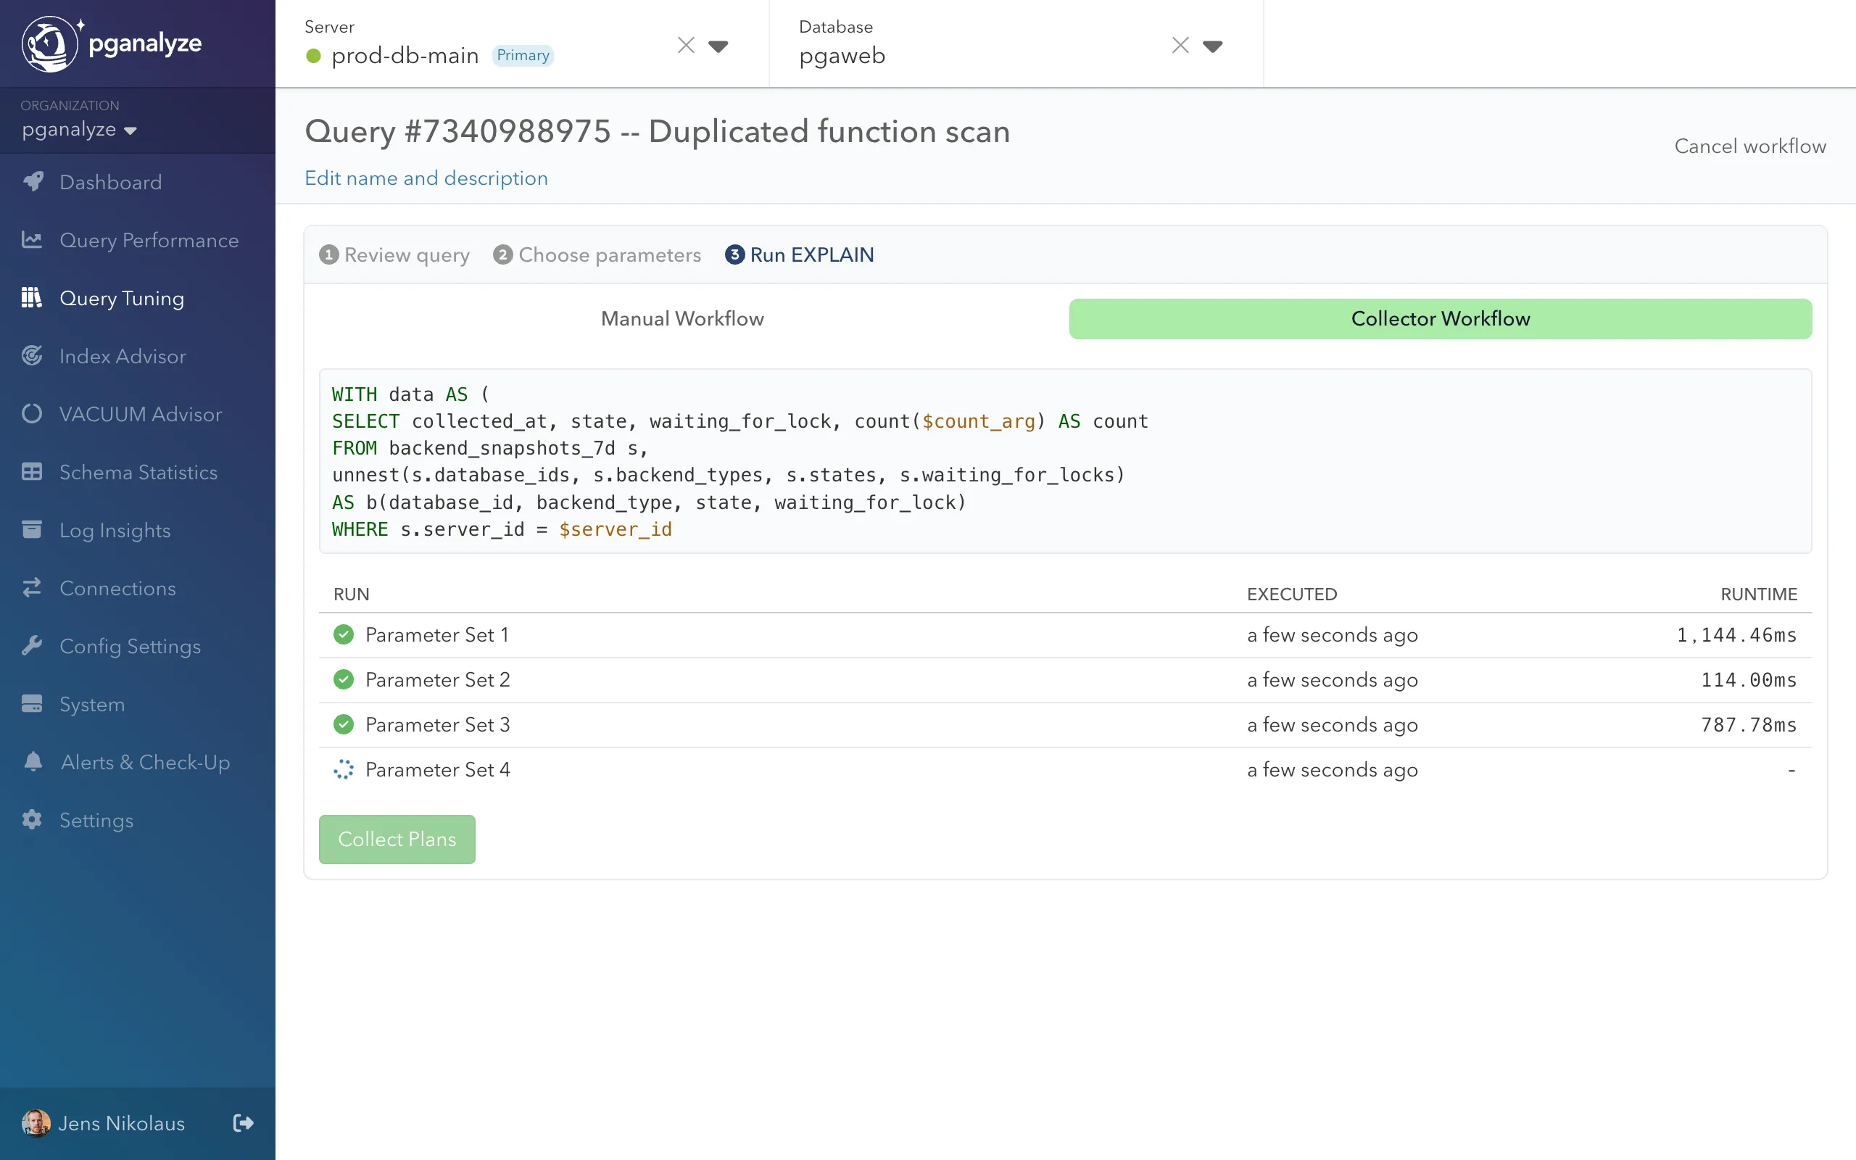The height and width of the screenshot is (1160, 1856).
Task: Click the Jens Nikolaus user name
Action: (121, 1123)
